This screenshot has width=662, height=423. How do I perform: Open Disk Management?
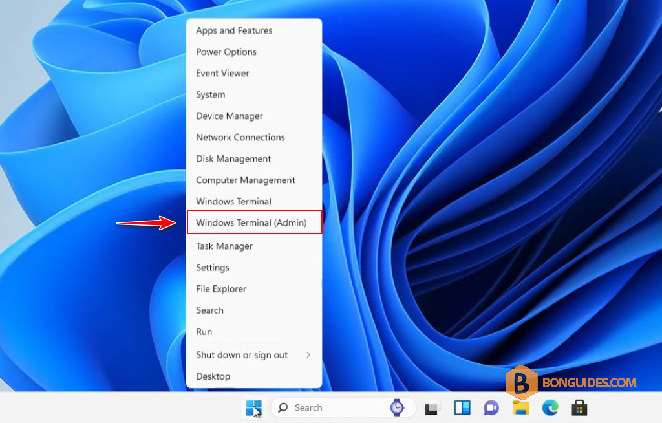coord(253,158)
